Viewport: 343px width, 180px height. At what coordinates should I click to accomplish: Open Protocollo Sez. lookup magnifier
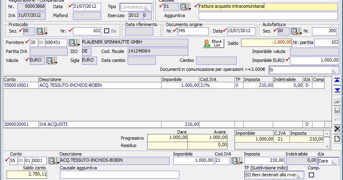tap(40, 31)
